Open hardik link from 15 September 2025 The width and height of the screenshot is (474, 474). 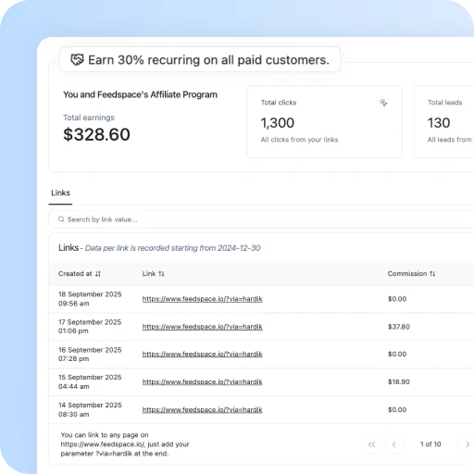point(202,381)
